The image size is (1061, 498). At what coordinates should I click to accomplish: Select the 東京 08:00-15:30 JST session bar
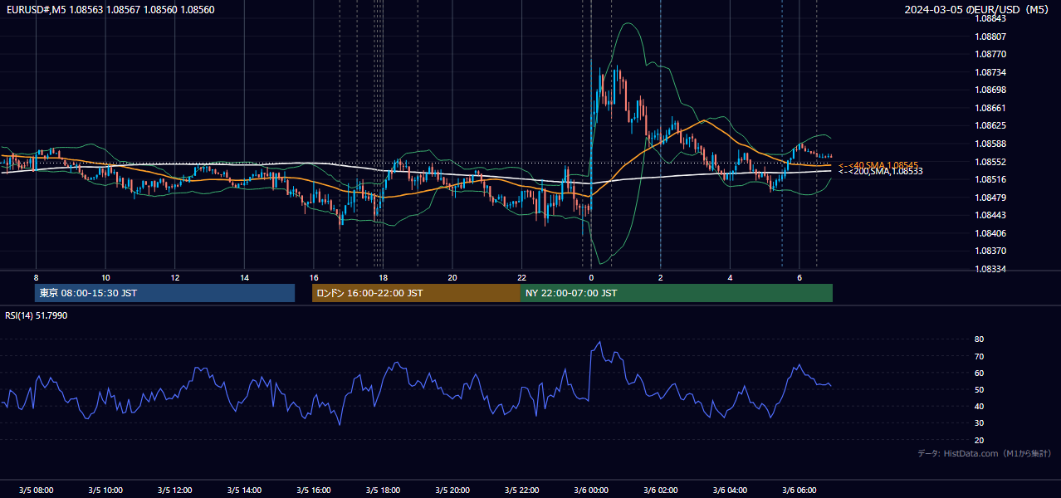coord(164,293)
